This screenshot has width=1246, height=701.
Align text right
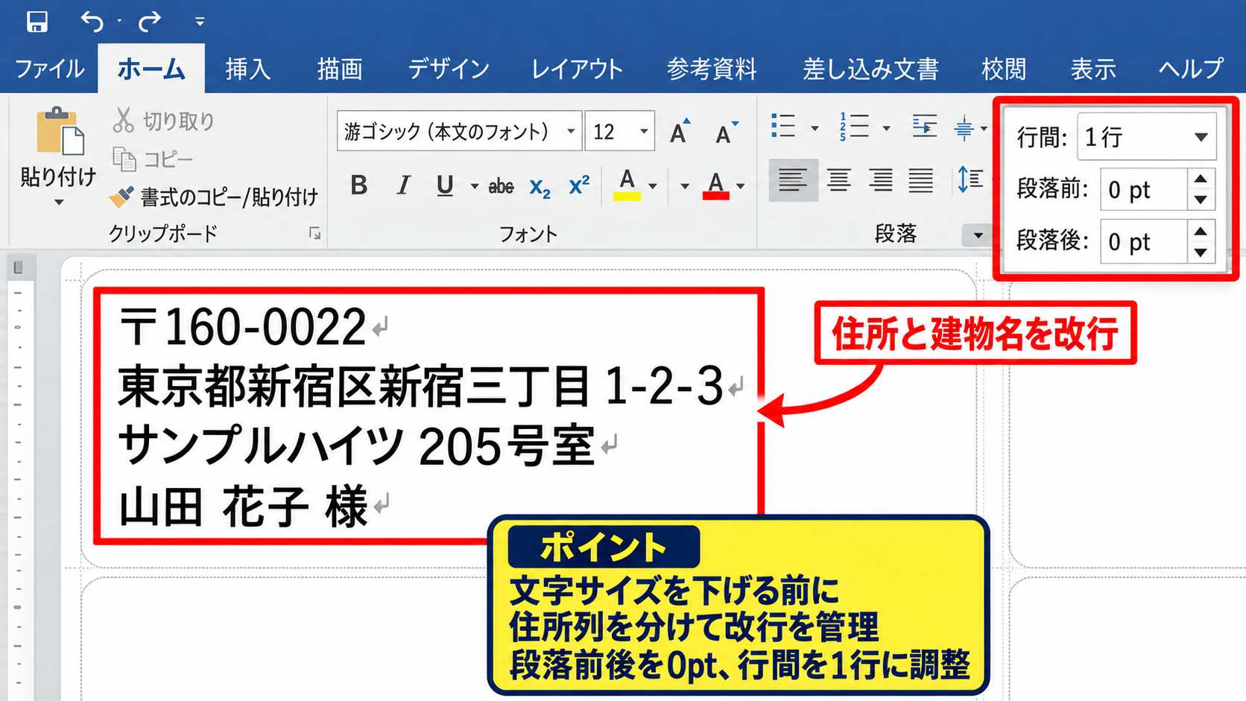(x=880, y=180)
